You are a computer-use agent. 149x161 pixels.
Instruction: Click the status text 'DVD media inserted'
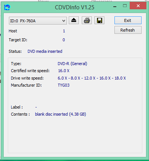[45, 51]
